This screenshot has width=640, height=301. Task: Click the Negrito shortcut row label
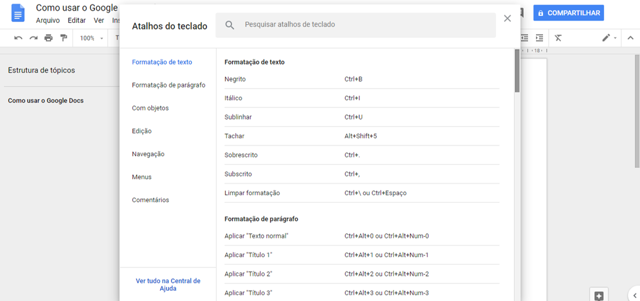click(235, 79)
